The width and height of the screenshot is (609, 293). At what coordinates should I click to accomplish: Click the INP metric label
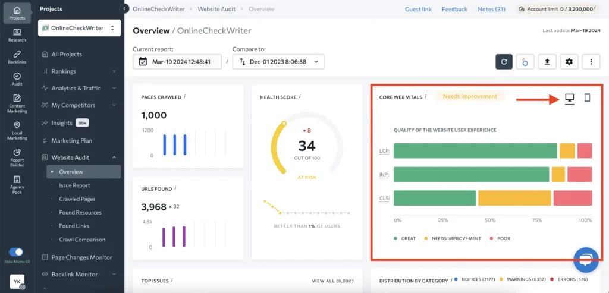pos(385,175)
